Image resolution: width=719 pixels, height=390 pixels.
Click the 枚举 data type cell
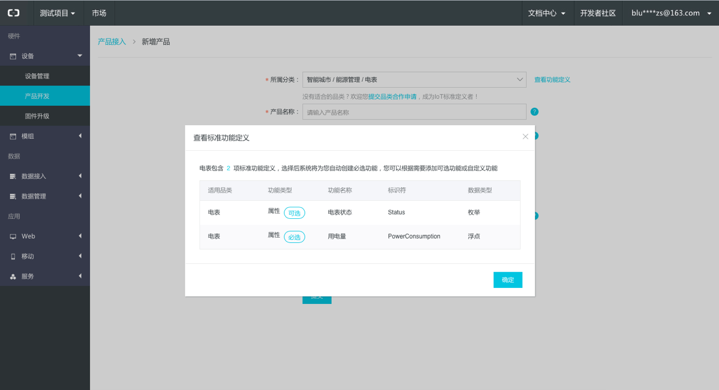[474, 212]
